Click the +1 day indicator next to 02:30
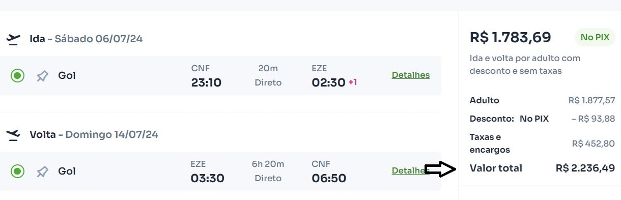This screenshot has height=200, width=621. click(x=352, y=82)
